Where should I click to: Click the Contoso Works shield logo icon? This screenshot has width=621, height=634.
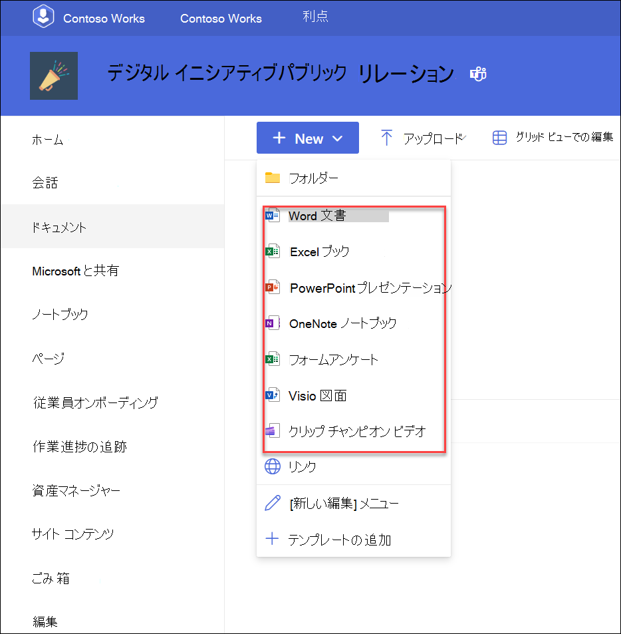point(43,17)
